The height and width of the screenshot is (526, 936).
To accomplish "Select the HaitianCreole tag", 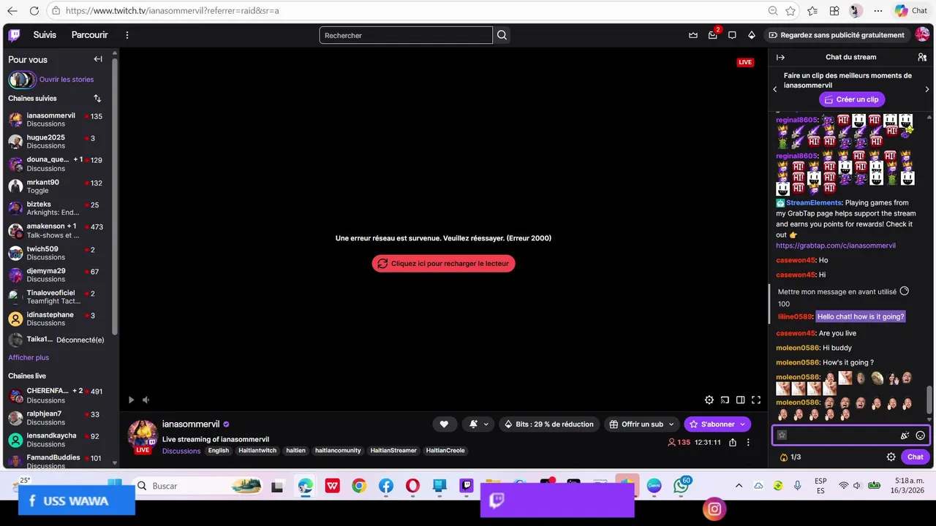I will [445, 451].
